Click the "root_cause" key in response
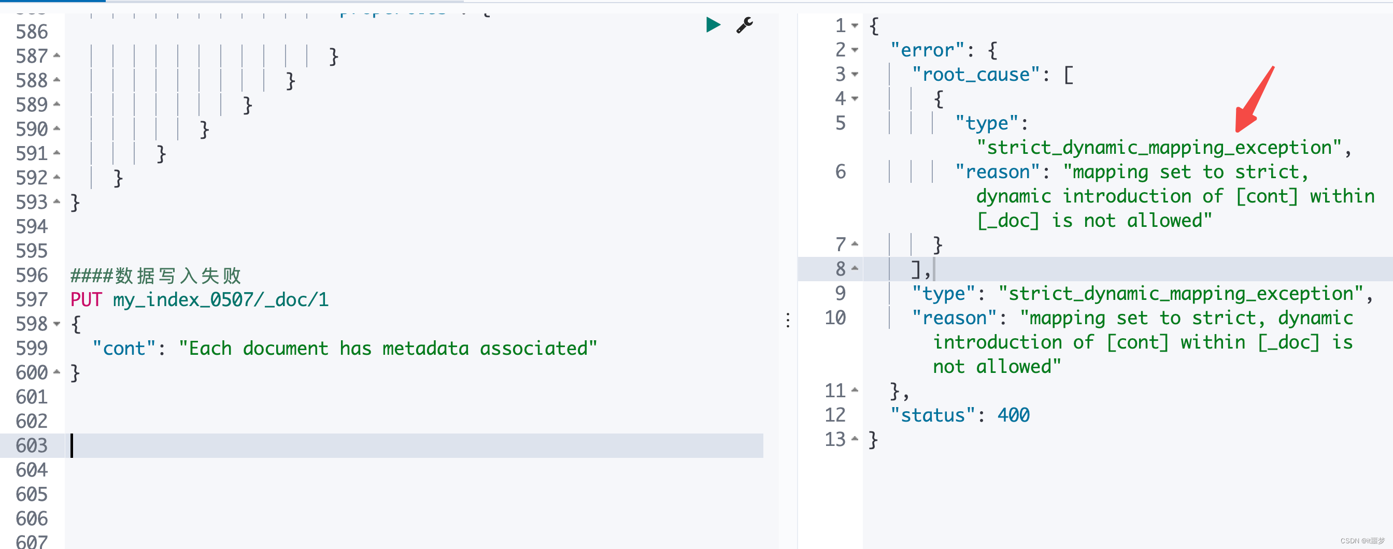 point(976,75)
